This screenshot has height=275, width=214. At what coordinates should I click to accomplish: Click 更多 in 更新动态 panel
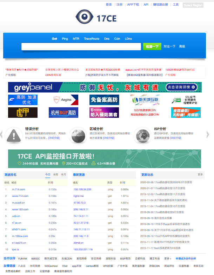coord(200,174)
